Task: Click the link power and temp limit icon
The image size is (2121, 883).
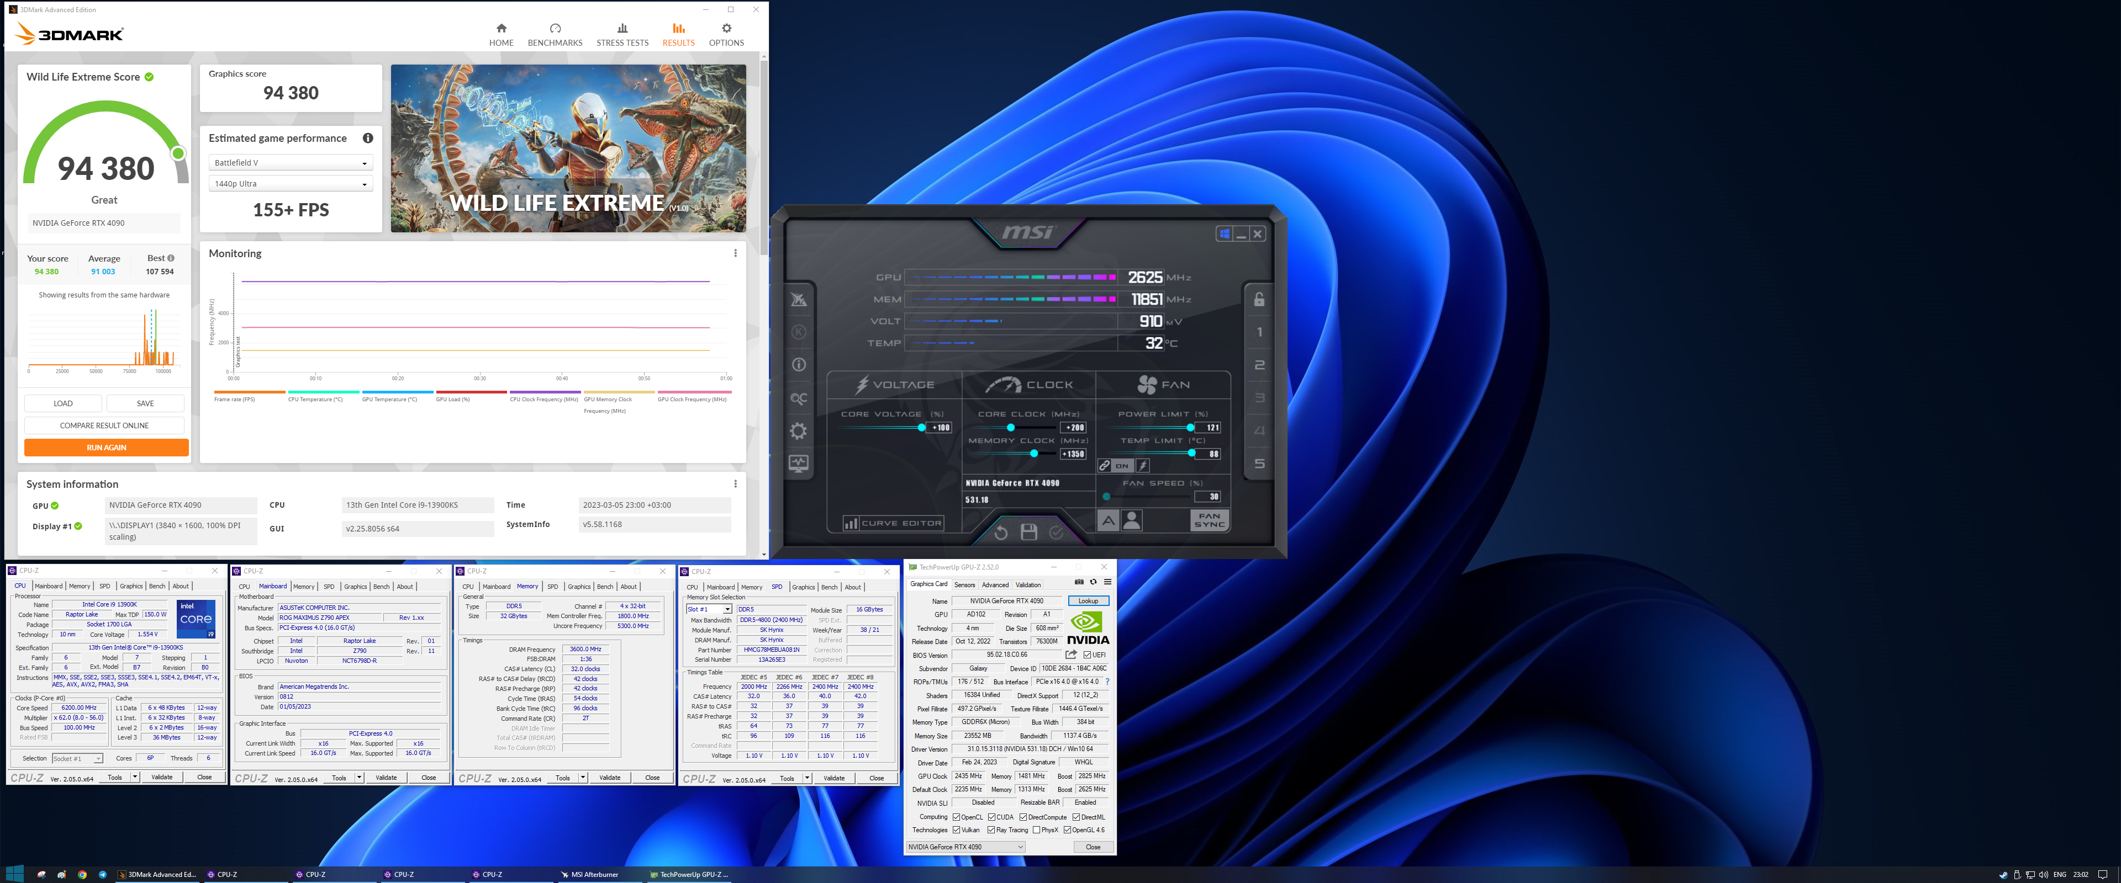Action: pos(1104,466)
